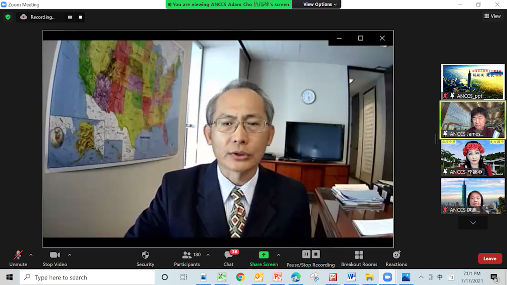Open the View layout menu

[492, 16]
